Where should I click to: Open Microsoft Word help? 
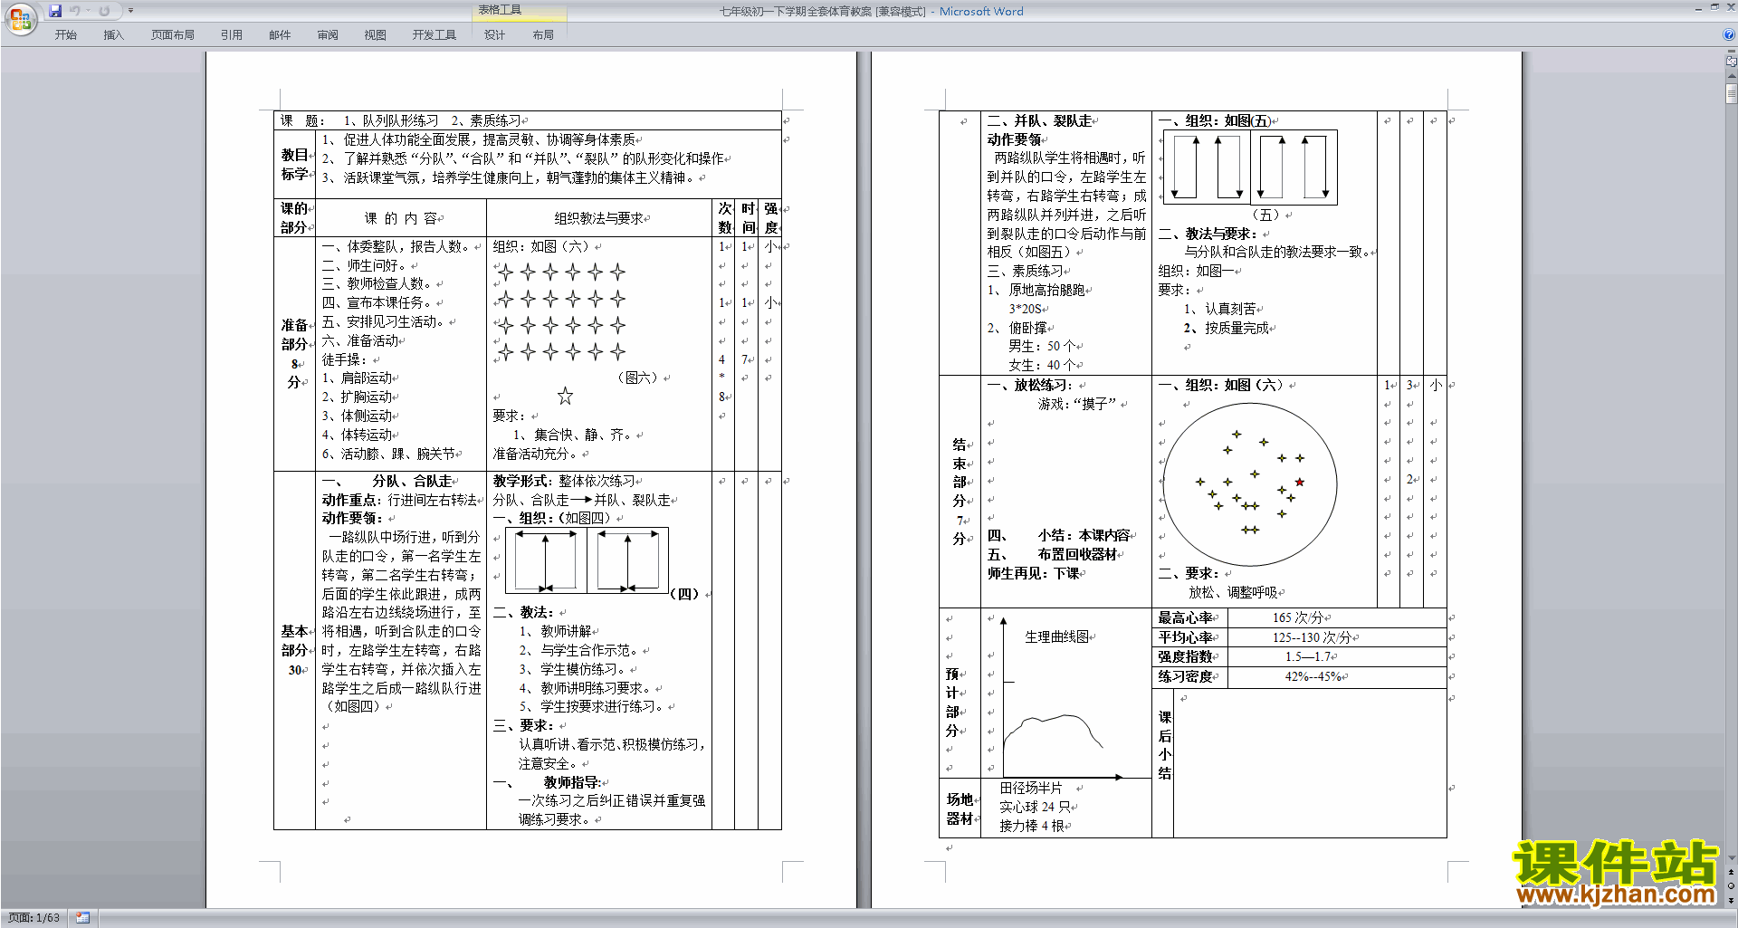tap(1729, 34)
